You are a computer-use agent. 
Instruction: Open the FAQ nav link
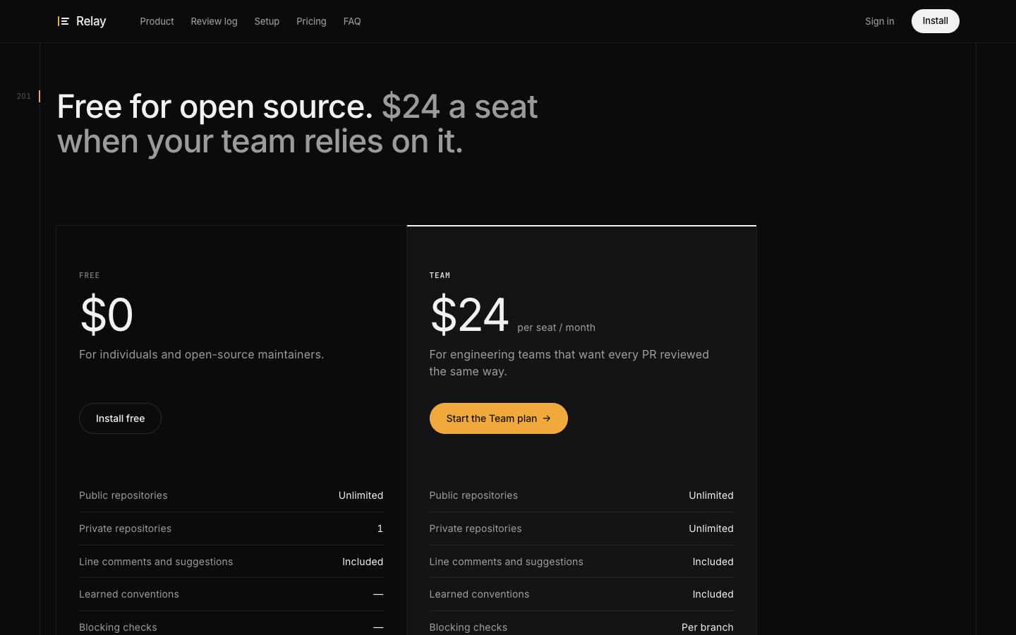coord(352,21)
